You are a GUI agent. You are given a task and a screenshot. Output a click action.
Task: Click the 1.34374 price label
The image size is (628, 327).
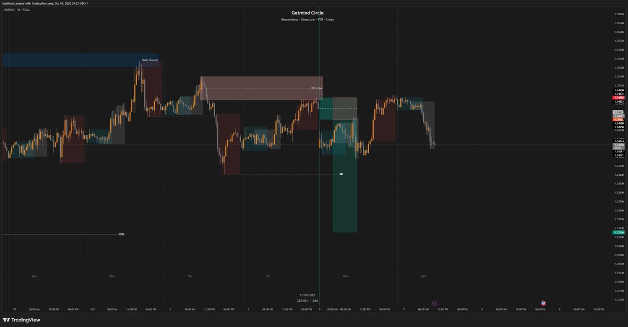pyautogui.click(x=618, y=141)
